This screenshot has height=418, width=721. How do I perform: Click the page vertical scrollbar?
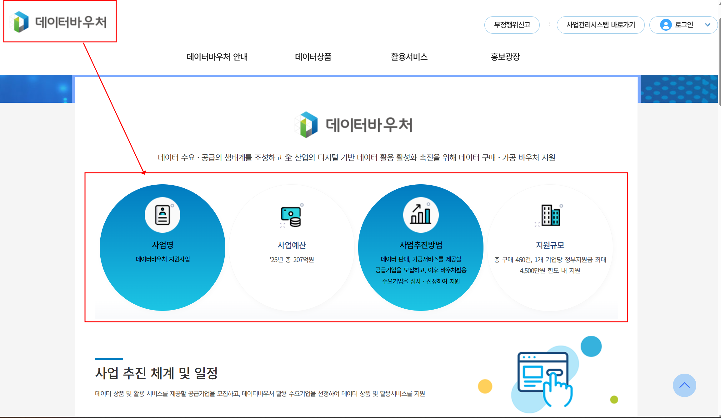pyautogui.click(x=719, y=62)
